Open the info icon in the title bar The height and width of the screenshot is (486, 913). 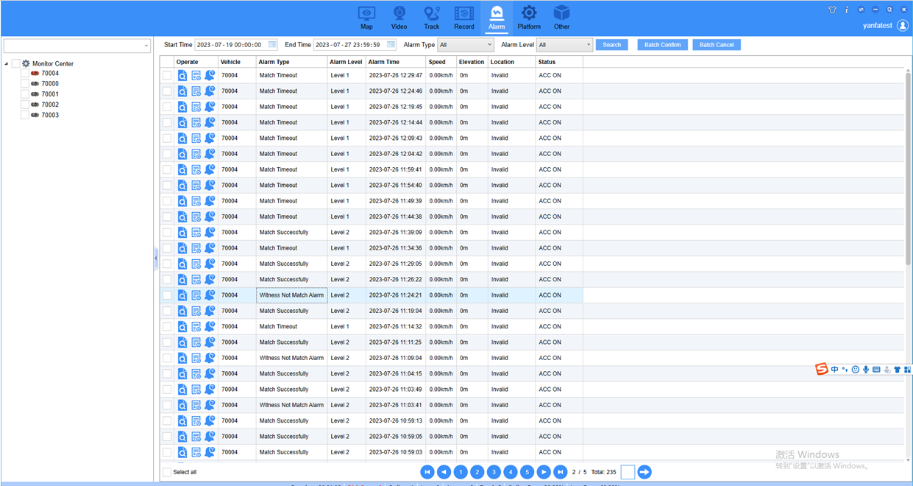click(847, 10)
